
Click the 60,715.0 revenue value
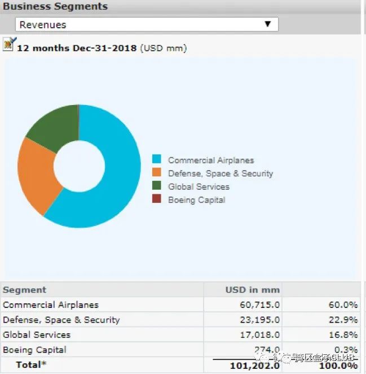[260, 305]
